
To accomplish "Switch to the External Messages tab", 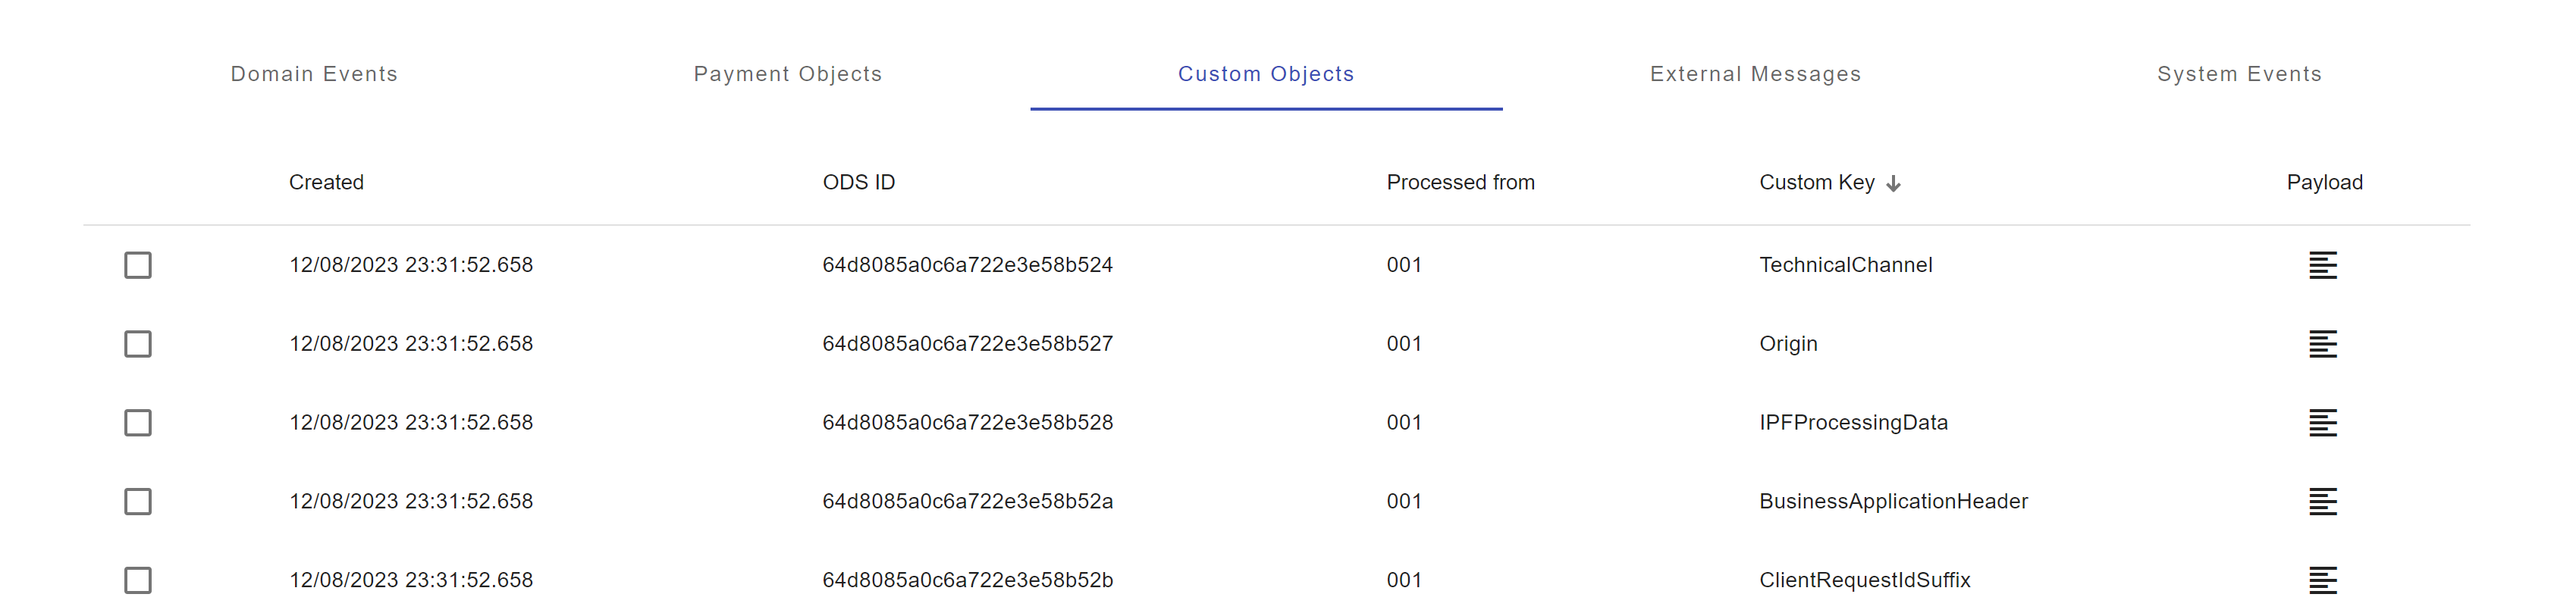I will [1756, 73].
